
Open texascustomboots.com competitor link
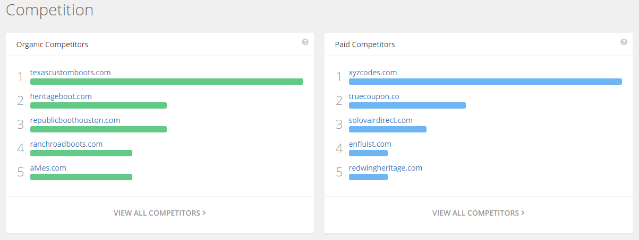click(71, 73)
